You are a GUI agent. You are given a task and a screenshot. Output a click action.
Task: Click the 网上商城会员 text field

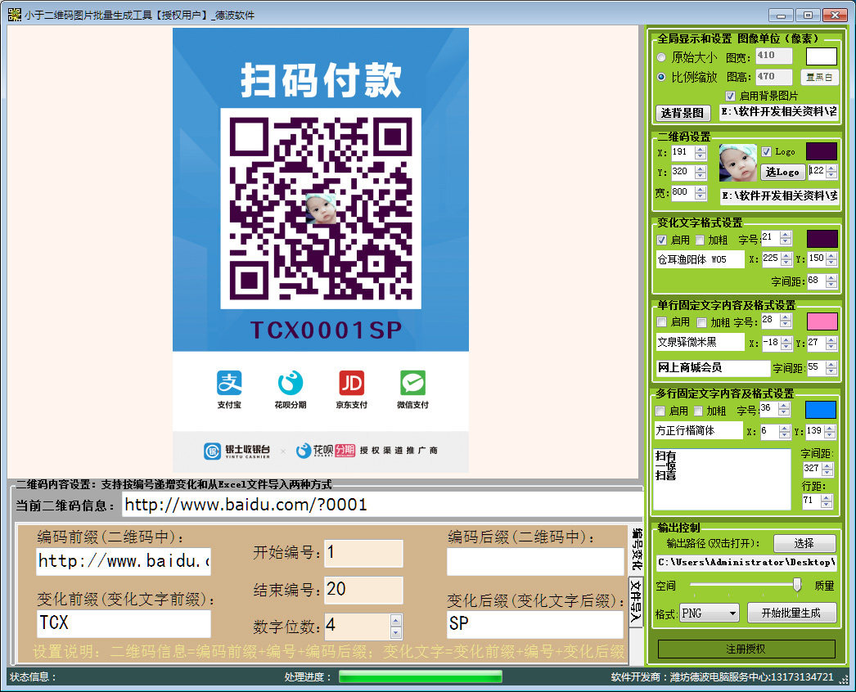tap(713, 368)
